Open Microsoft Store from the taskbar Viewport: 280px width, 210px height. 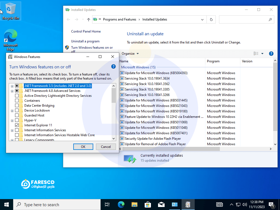coord(148,205)
